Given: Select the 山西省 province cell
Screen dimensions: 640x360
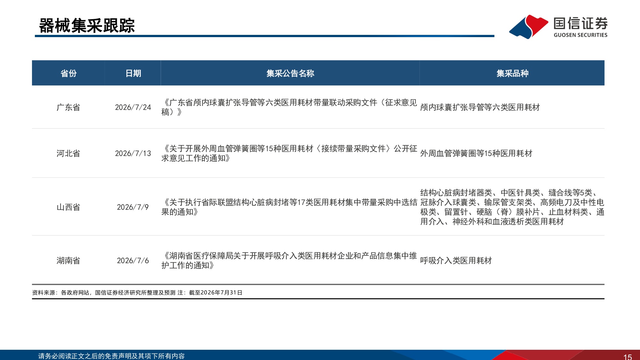Looking at the screenshot, I should 68,207.
